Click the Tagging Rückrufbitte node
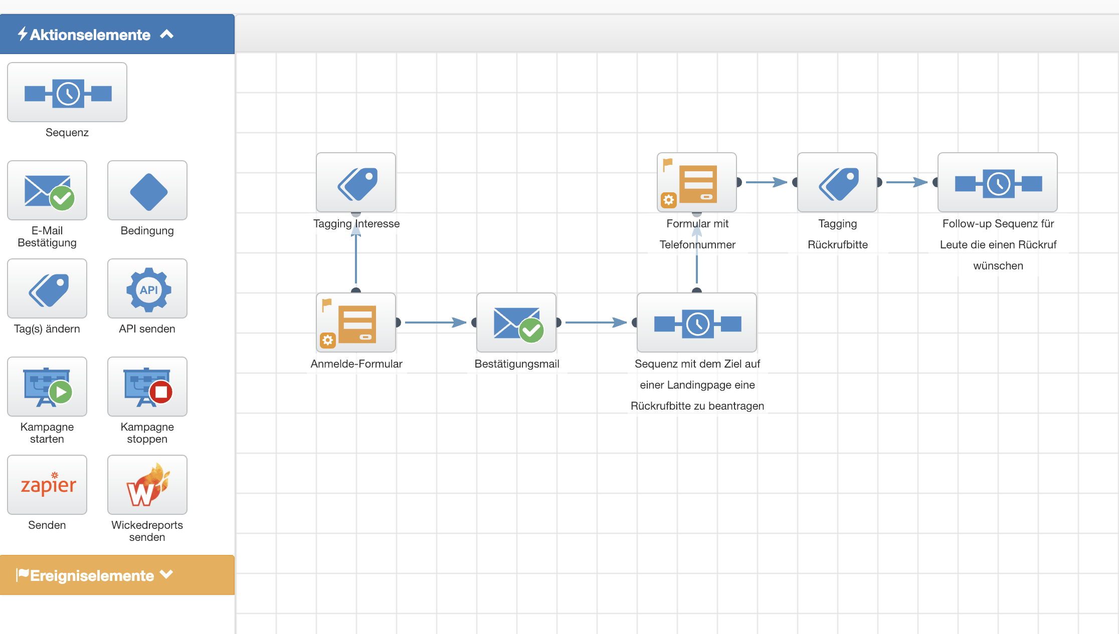 pyautogui.click(x=837, y=182)
